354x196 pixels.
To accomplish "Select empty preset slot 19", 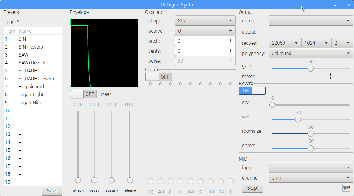I will tap(33, 182).
